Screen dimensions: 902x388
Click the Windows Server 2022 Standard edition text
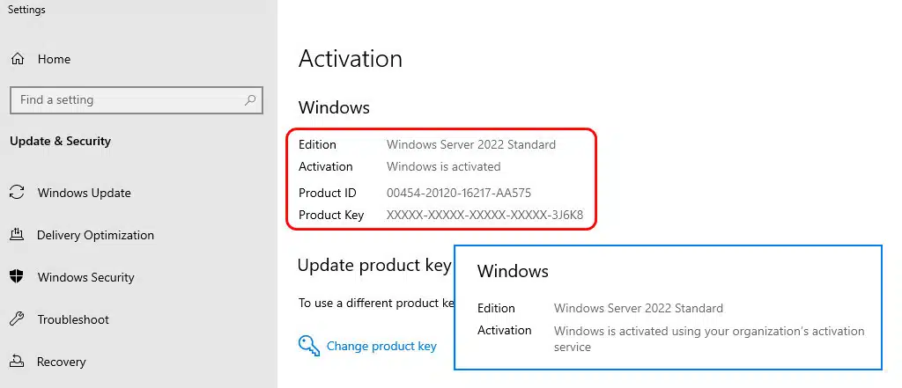click(x=471, y=145)
